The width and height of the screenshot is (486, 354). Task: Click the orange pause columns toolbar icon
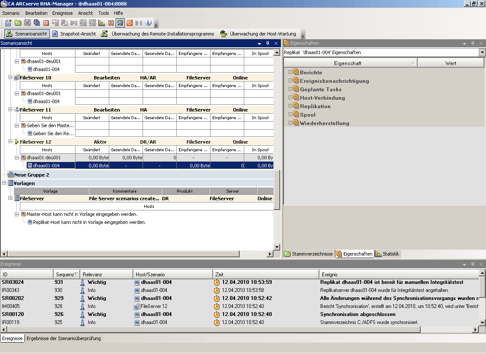point(111,23)
